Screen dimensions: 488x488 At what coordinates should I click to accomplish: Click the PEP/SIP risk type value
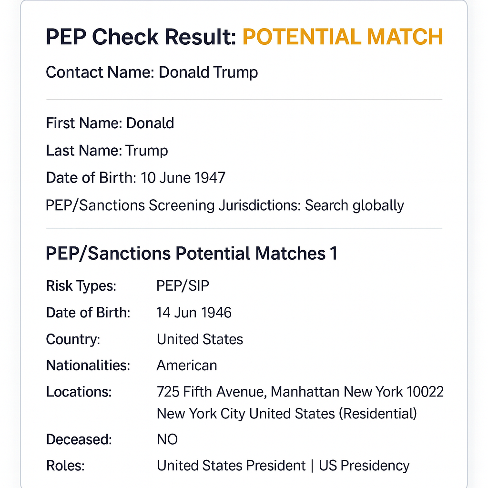[x=183, y=286]
